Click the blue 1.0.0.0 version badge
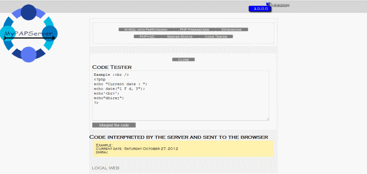This screenshot has width=367, height=174. [x=260, y=9]
